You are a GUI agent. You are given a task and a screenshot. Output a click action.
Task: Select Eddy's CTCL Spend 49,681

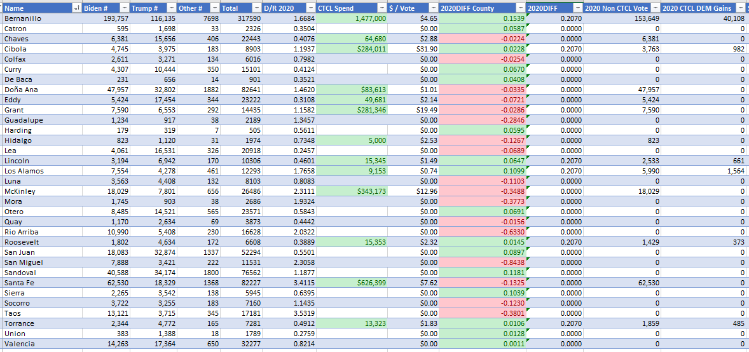tap(352, 100)
